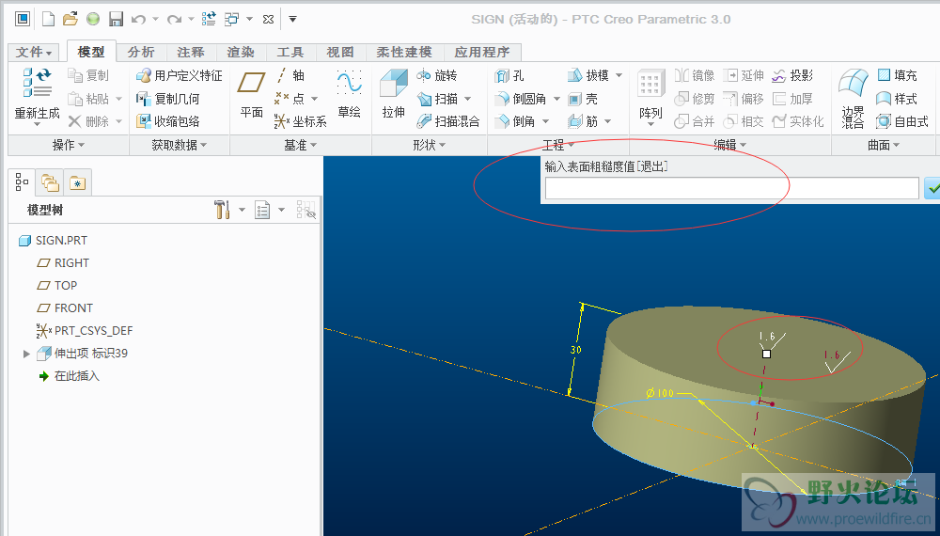Expand the 获取数据 get data group

pyautogui.click(x=179, y=145)
